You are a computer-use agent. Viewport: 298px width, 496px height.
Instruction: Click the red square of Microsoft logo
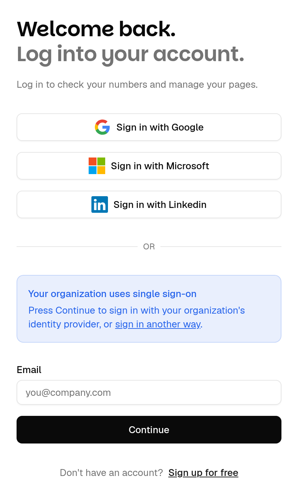[92, 161]
